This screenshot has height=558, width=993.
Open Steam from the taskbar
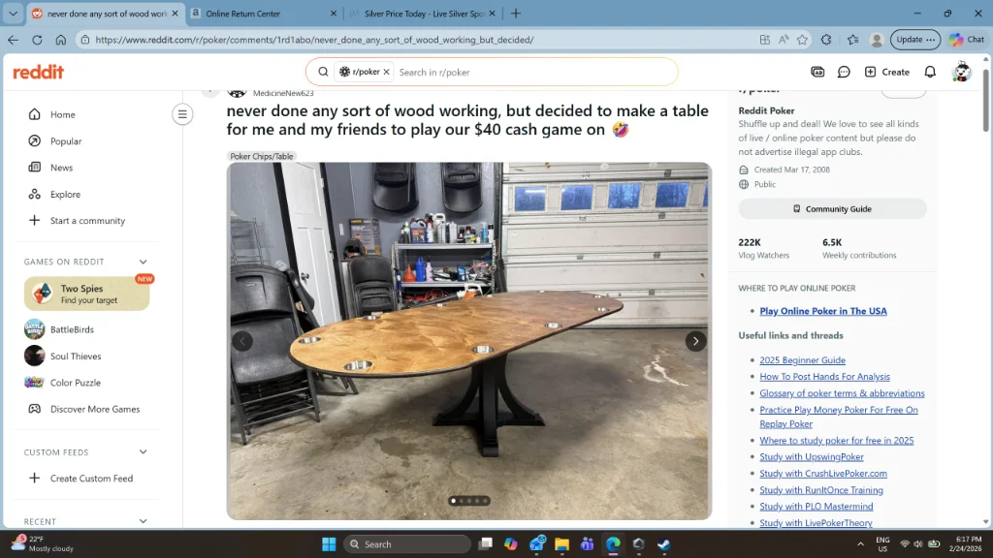[663, 544]
